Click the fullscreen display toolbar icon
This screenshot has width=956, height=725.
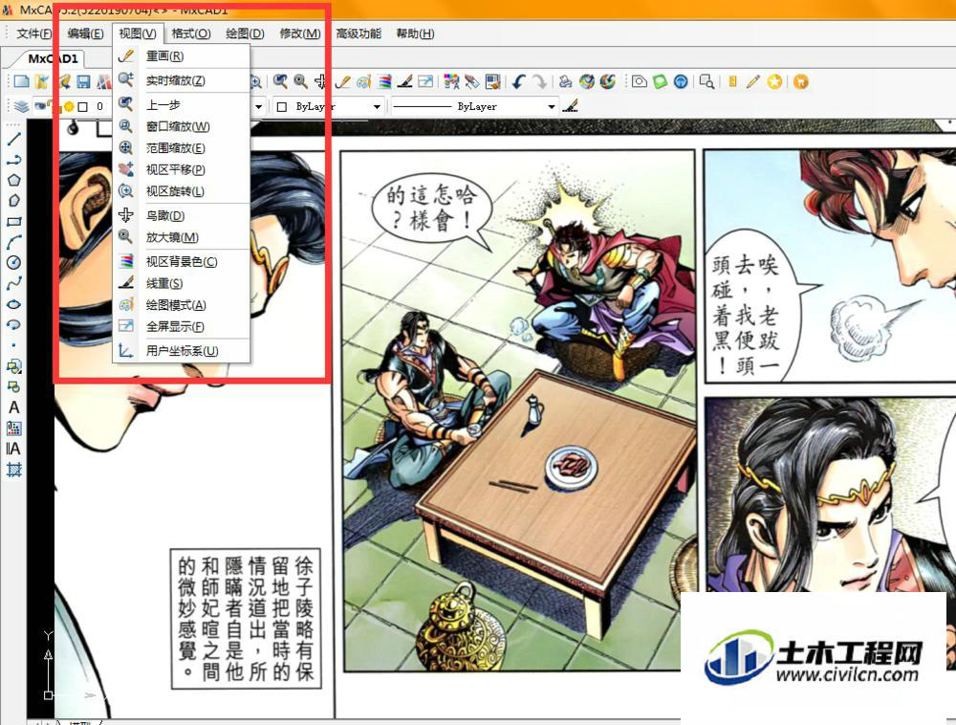(425, 81)
